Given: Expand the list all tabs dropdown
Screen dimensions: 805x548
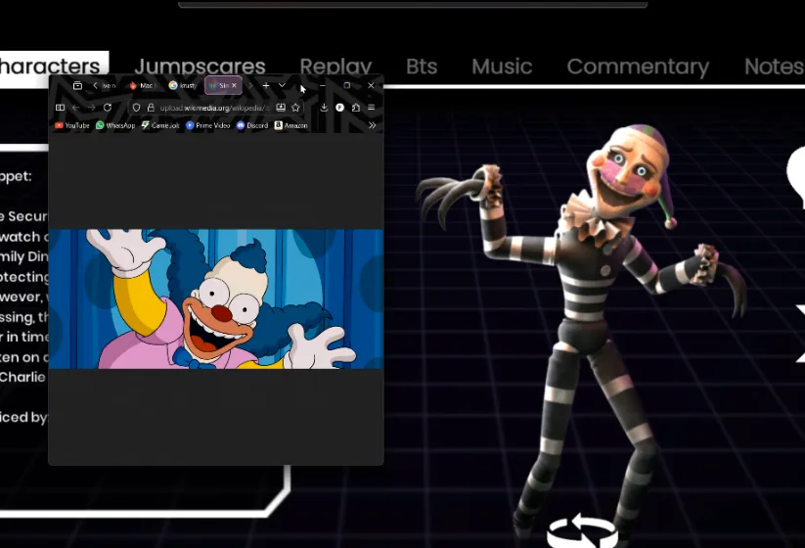Looking at the screenshot, I should click(282, 85).
